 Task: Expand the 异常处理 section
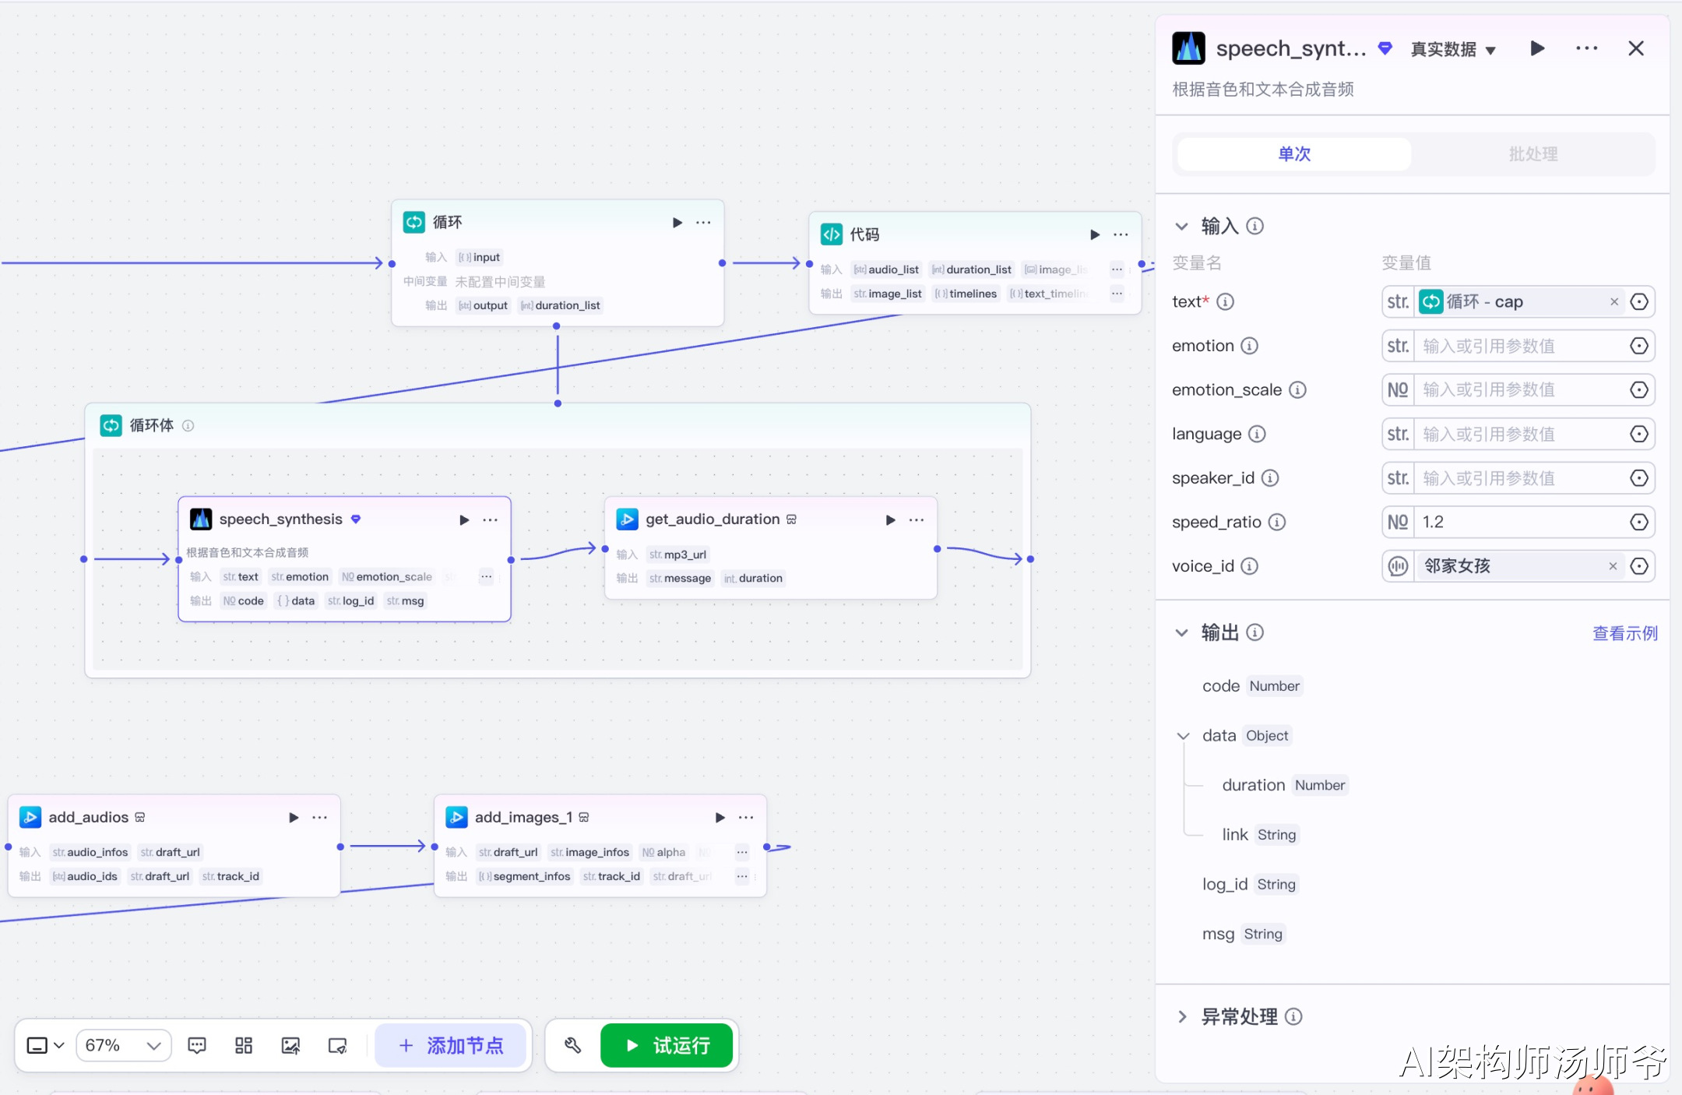tap(1182, 1016)
